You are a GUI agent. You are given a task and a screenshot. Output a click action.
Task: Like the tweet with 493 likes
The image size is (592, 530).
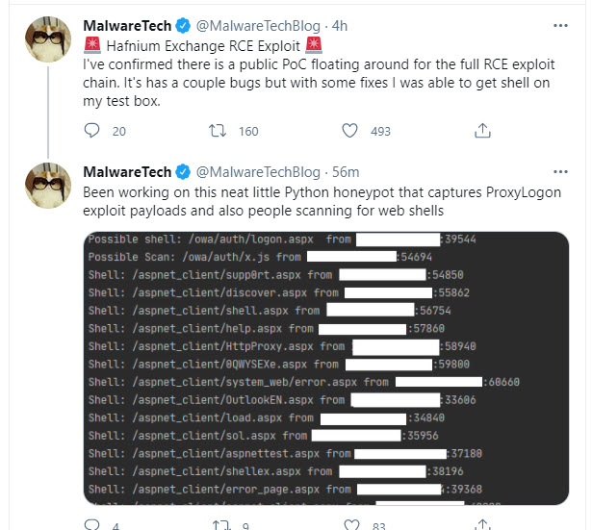(x=349, y=131)
